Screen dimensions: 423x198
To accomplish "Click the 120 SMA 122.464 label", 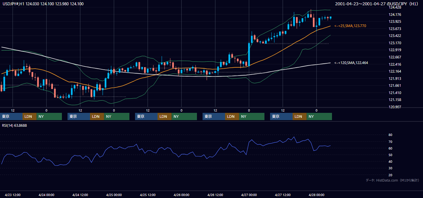I will [x=351, y=63].
